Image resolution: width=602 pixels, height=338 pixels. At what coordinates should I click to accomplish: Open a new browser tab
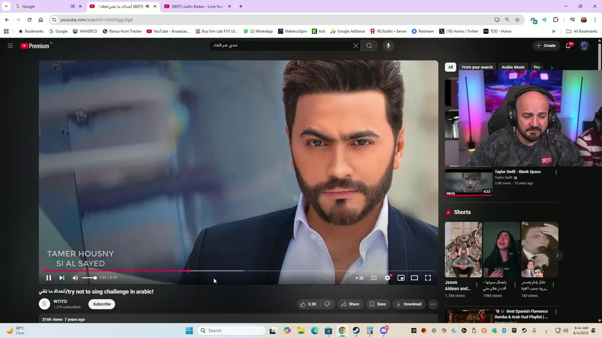[241, 7]
